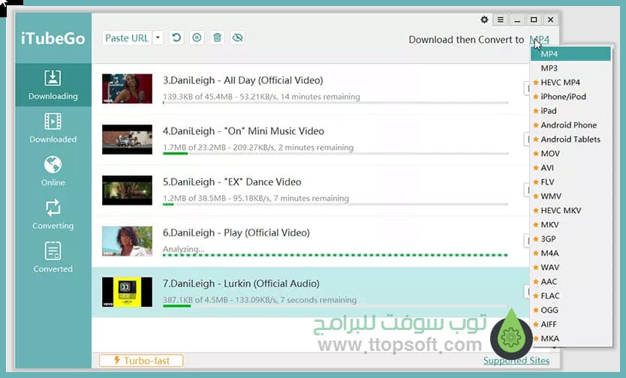Click thumbnail of "On" Mini Music Video

[x=127, y=139]
